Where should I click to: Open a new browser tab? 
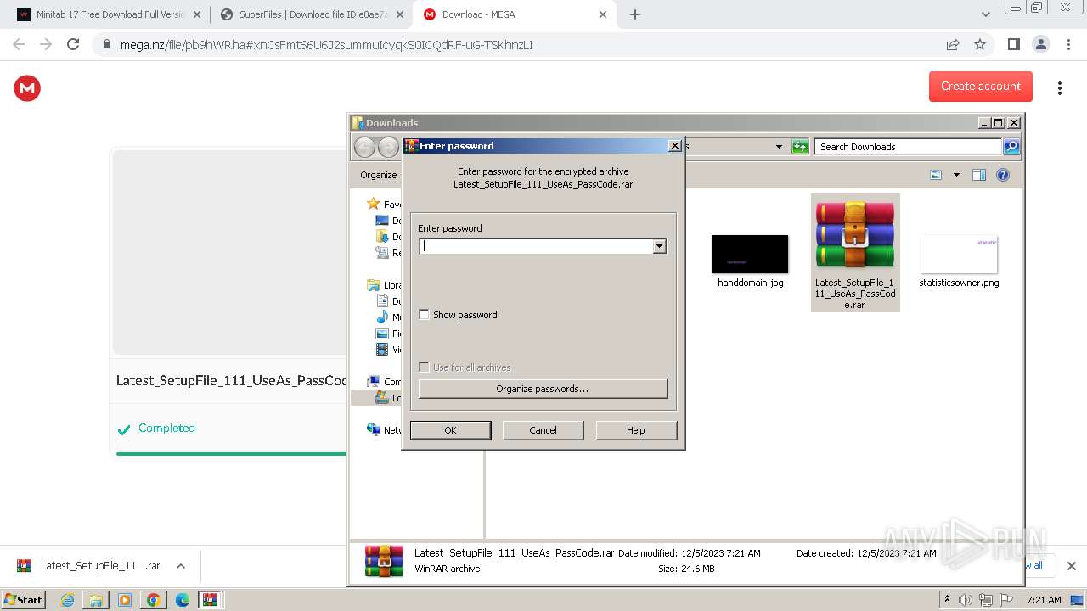634,14
